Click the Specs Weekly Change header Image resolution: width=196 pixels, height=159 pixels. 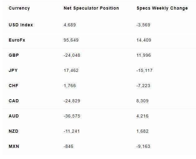pos(162,8)
